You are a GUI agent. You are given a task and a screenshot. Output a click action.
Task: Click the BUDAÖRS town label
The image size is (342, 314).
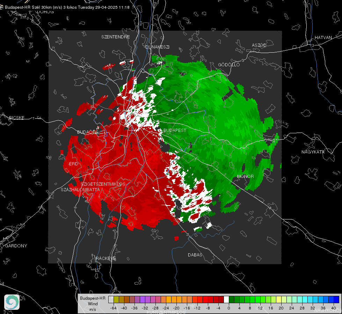88,132
